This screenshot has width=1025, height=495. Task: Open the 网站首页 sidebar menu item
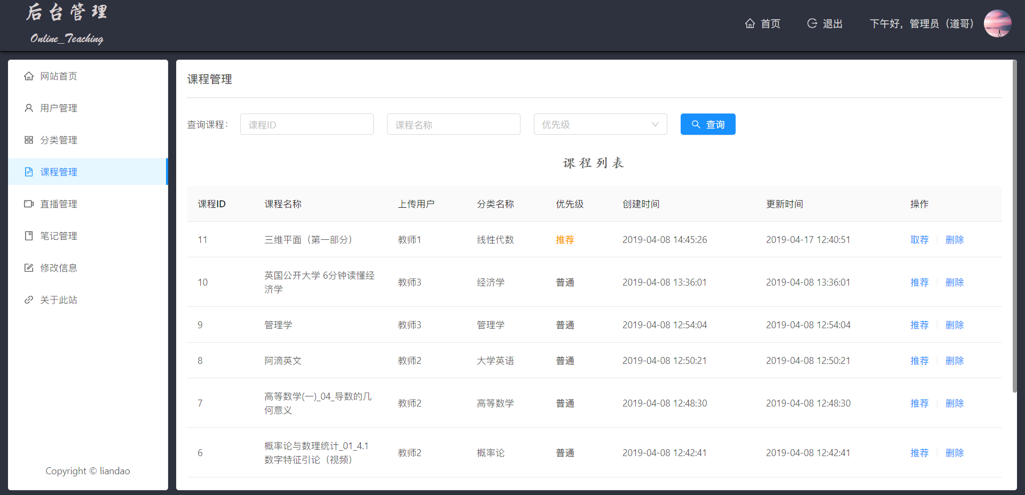click(88, 76)
